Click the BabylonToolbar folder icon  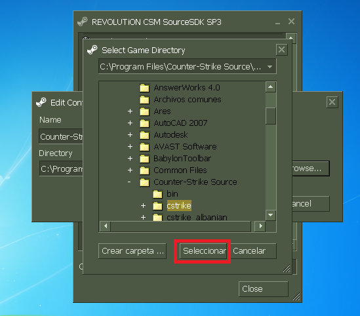coord(144,159)
